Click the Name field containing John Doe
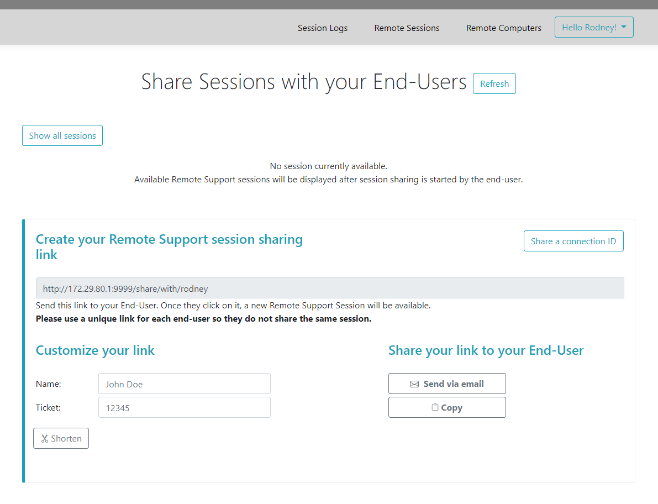658x504 pixels. (x=184, y=383)
